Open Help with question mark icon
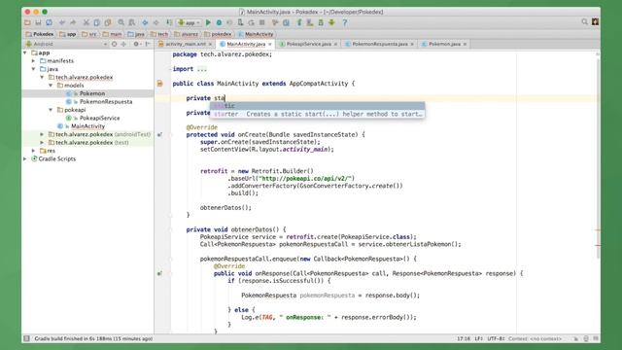This screenshot has height=350, width=622. tap(345, 22)
